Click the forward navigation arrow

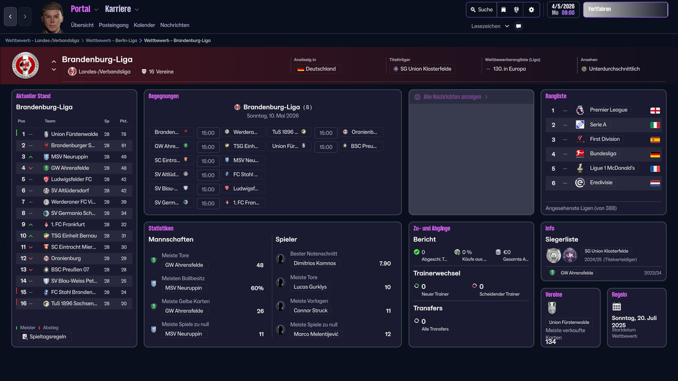(24, 17)
